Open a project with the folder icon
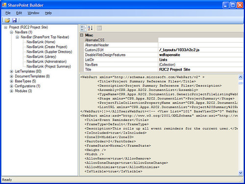Image resolution: width=245 pixels, height=184 pixels. (x=7, y=21)
